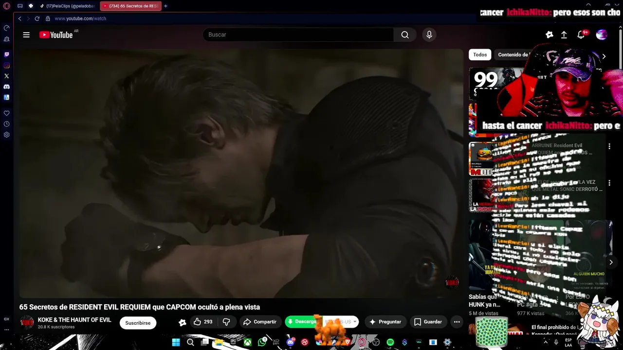Open Discord in the Opera sidebar
623x350 pixels.
6,87
